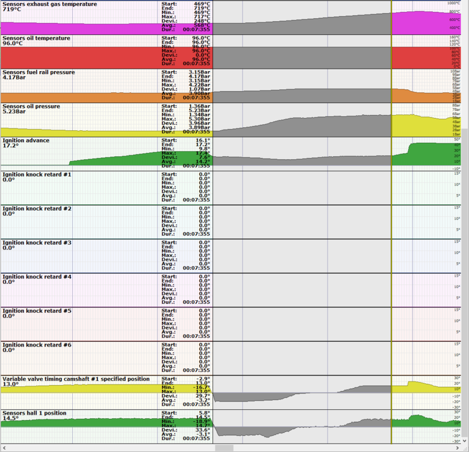Click the Devi. 248°C statistic of exhaust gas temperature
Image resolution: width=469 pixels, height=452 pixels.
point(186,21)
